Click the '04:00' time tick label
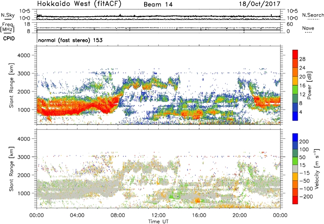This screenshot has width=324, height=224. click(x=77, y=216)
